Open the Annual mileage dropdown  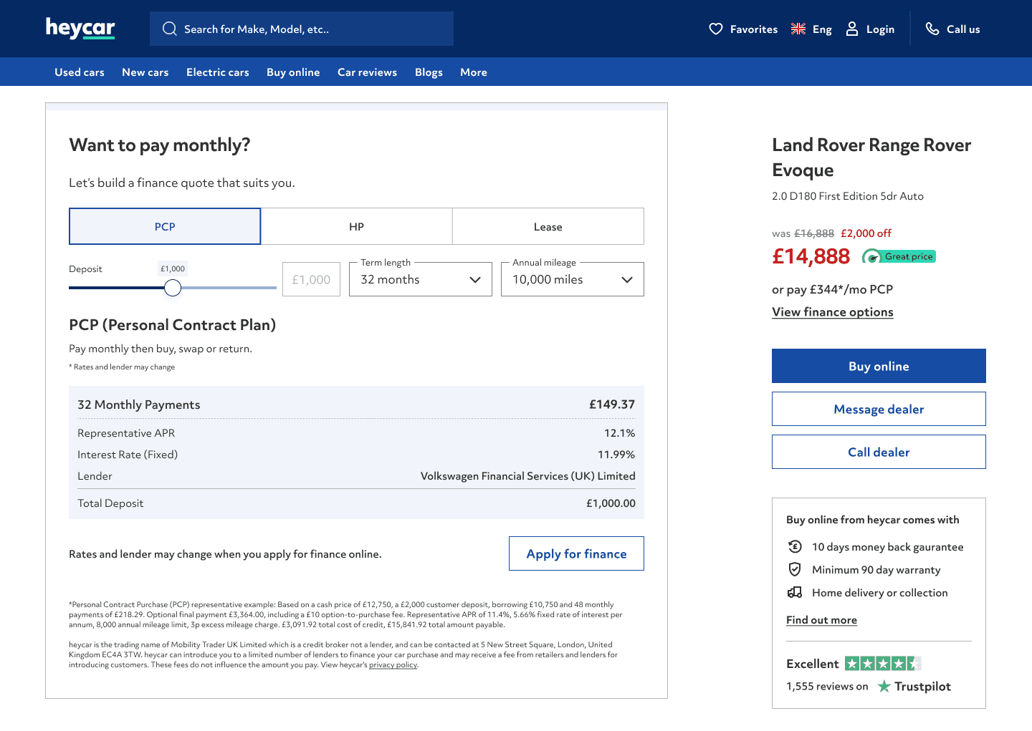pos(573,279)
